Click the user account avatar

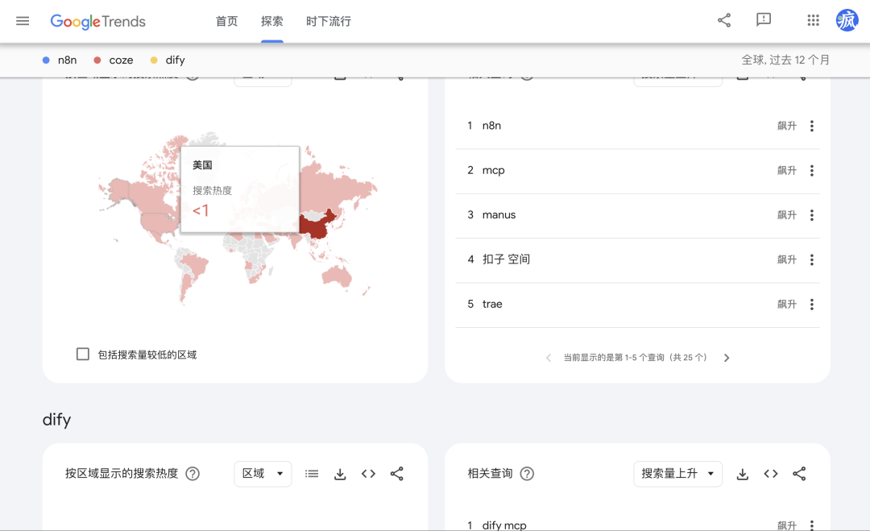[847, 21]
